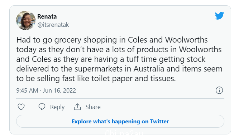This screenshot has width=248, height=138.
Task: Like the tweet with the heart icon
Action: click(21, 107)
